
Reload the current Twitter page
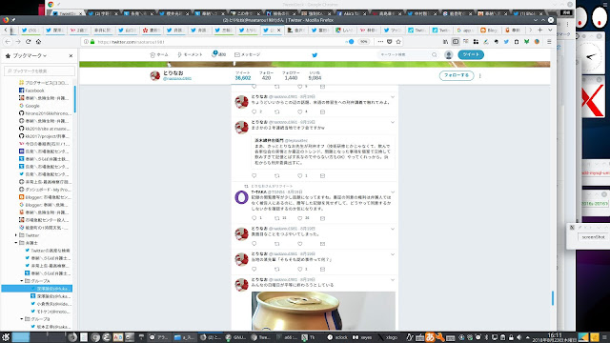[28, 42]
